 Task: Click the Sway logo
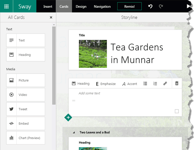click(x=25, y=6)
